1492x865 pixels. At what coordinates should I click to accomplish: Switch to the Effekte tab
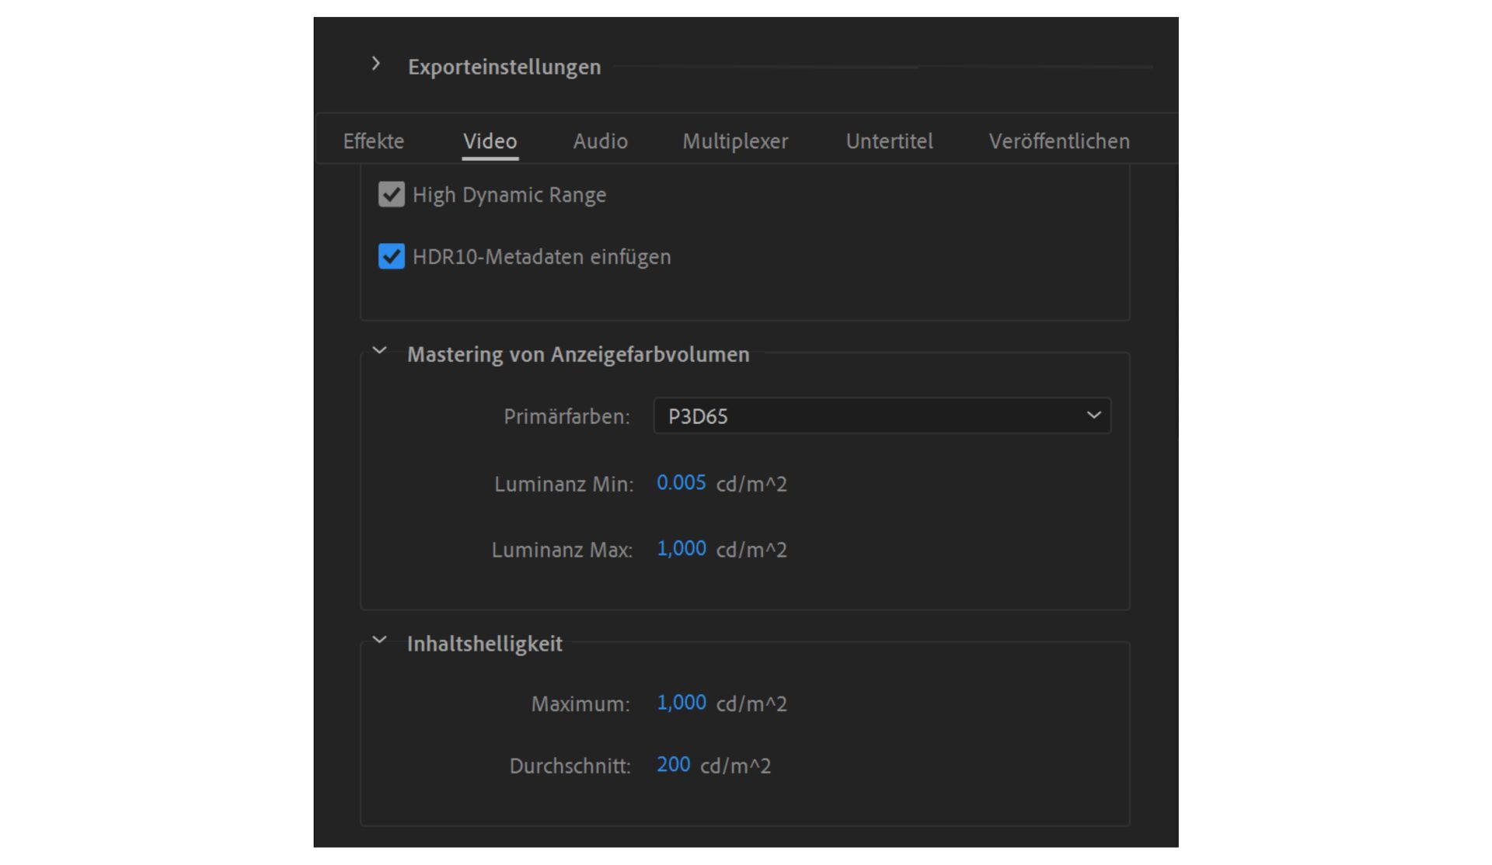coord(373,141)
